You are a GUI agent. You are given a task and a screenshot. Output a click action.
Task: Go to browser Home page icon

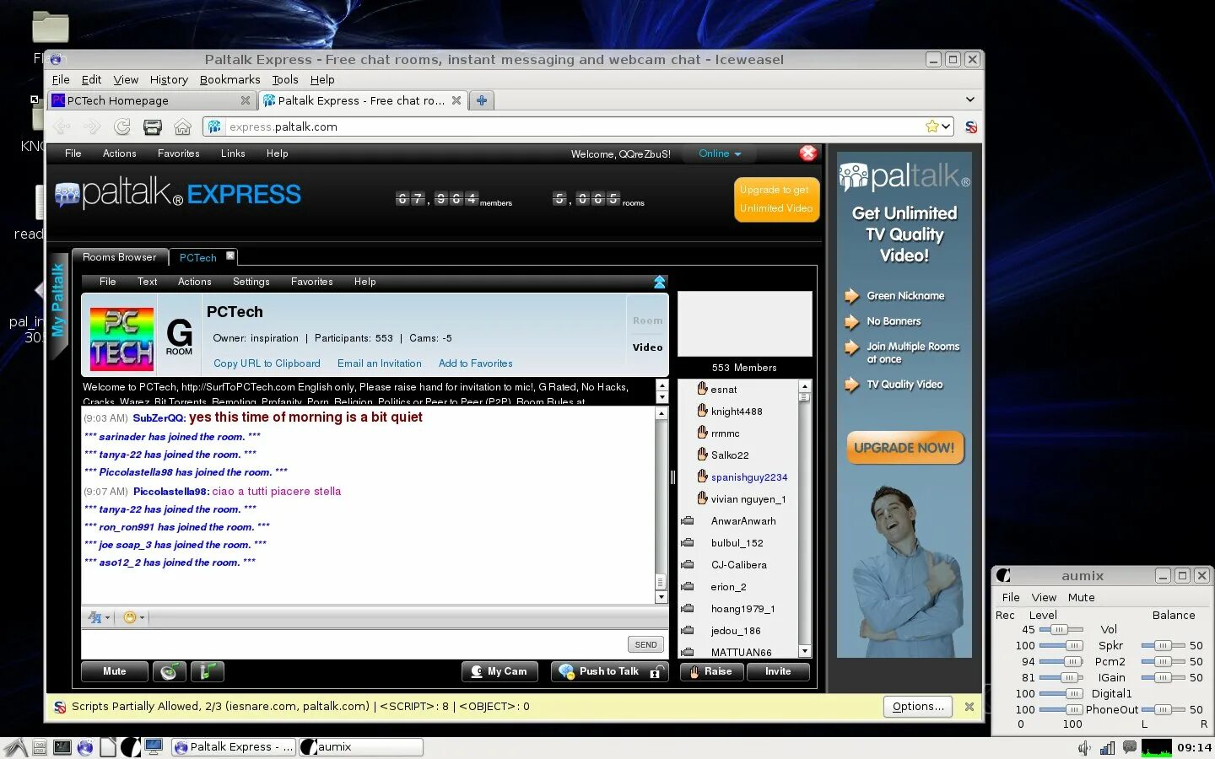[182, 126]
